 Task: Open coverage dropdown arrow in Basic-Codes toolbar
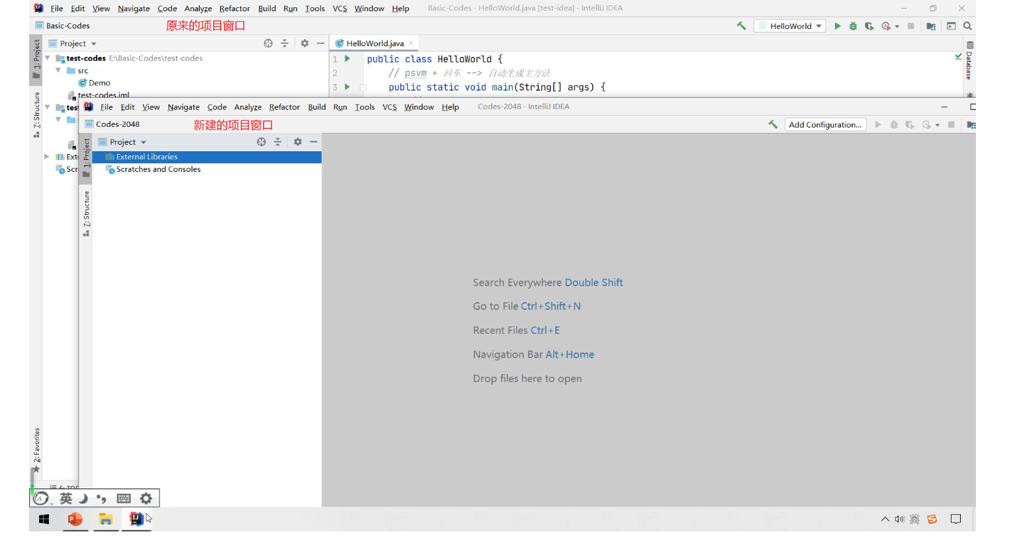[x=897, y=26]
